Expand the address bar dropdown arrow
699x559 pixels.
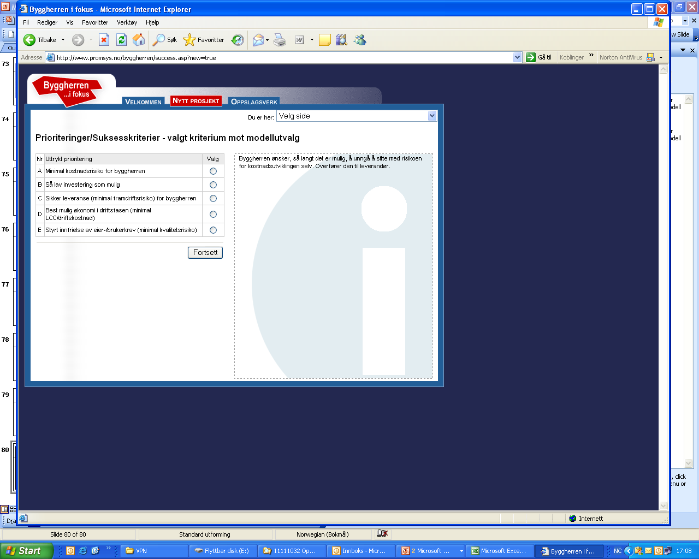518,57
